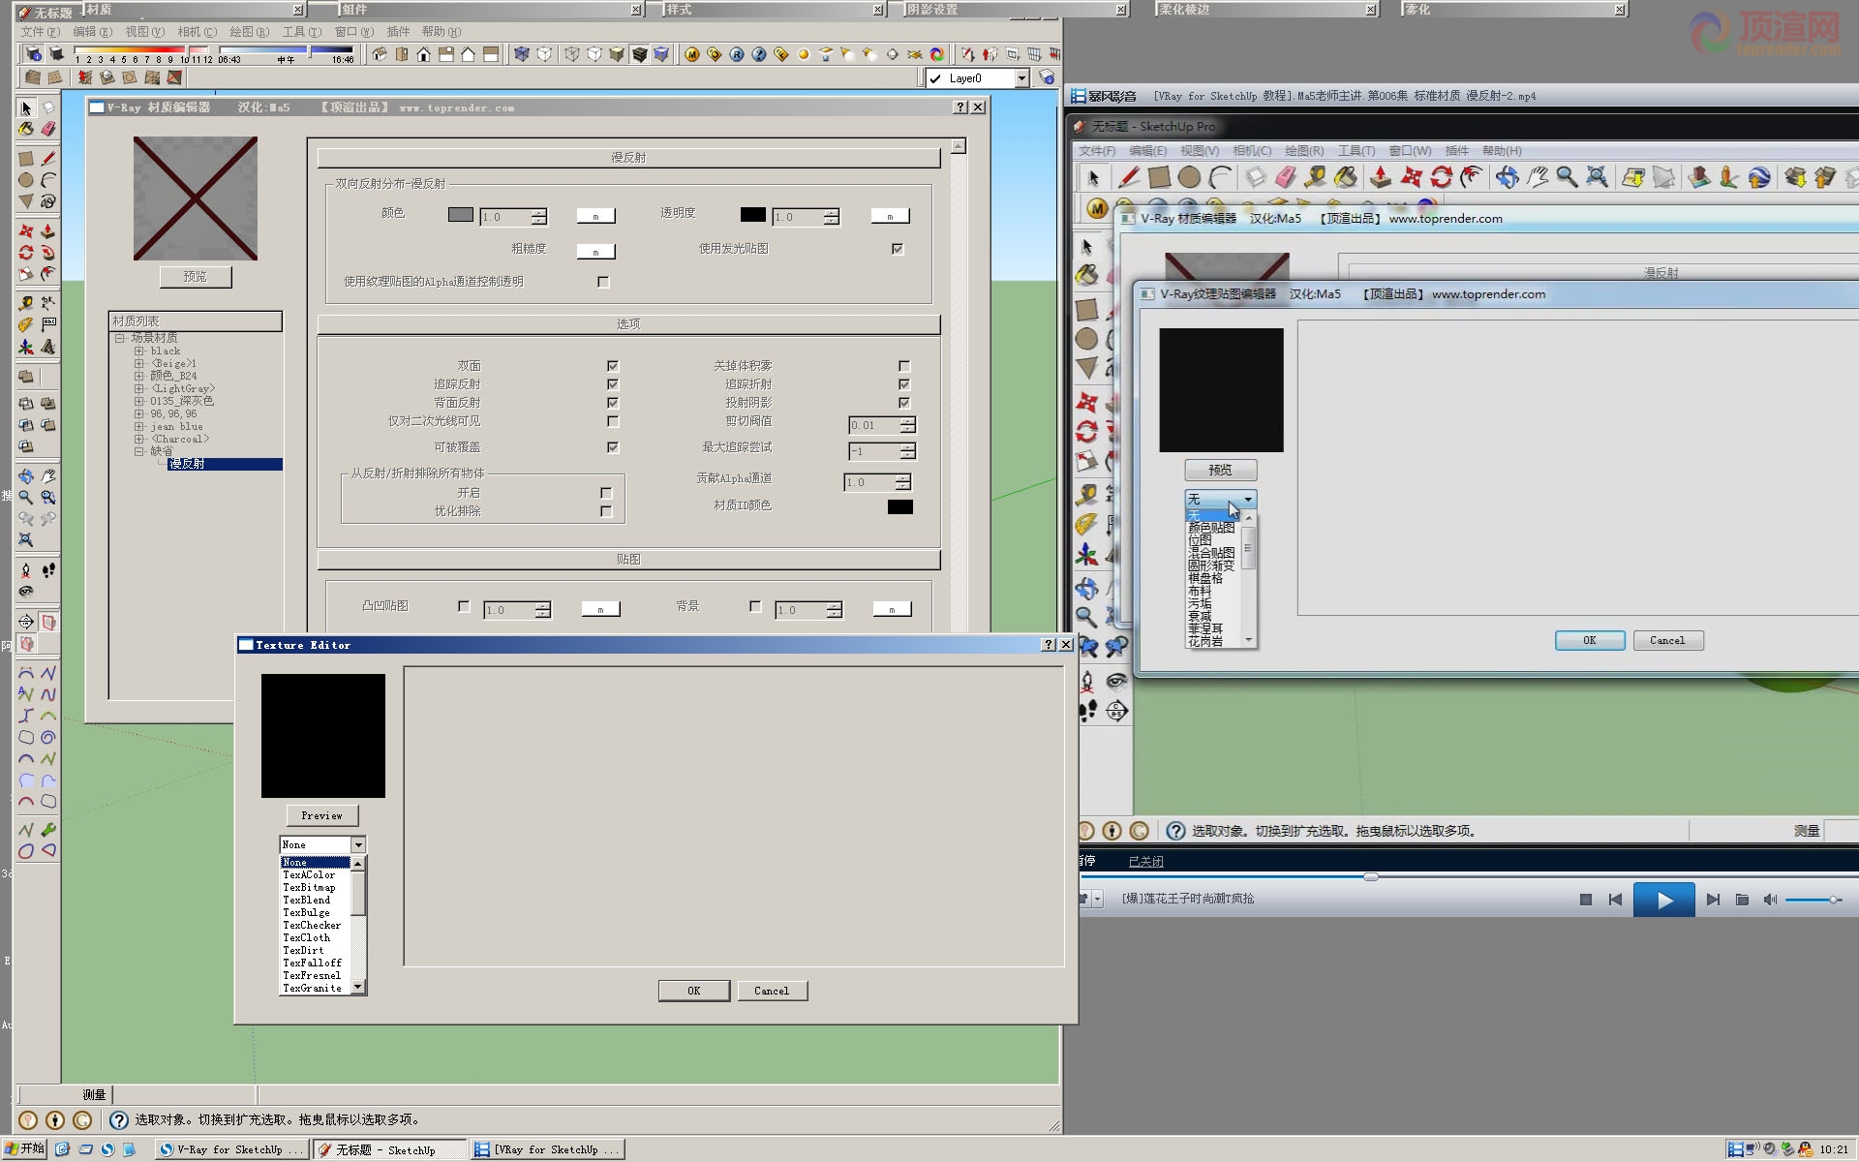Toggle the 双面 checkbox
Screen dimensions: 1859x1162
tap(613, 366)
